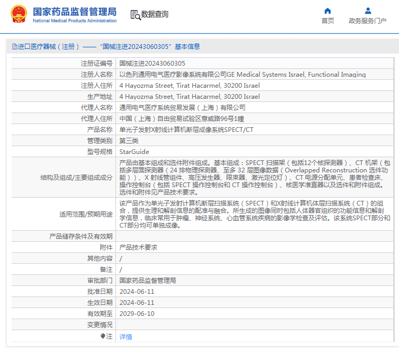Click the 产品储存条件及有效期 label
Viewport: 399px width, 348px height.
(x=81, y=237)
